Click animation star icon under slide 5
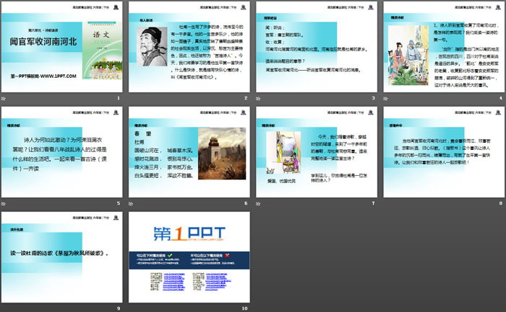 (x=4, y=204)
